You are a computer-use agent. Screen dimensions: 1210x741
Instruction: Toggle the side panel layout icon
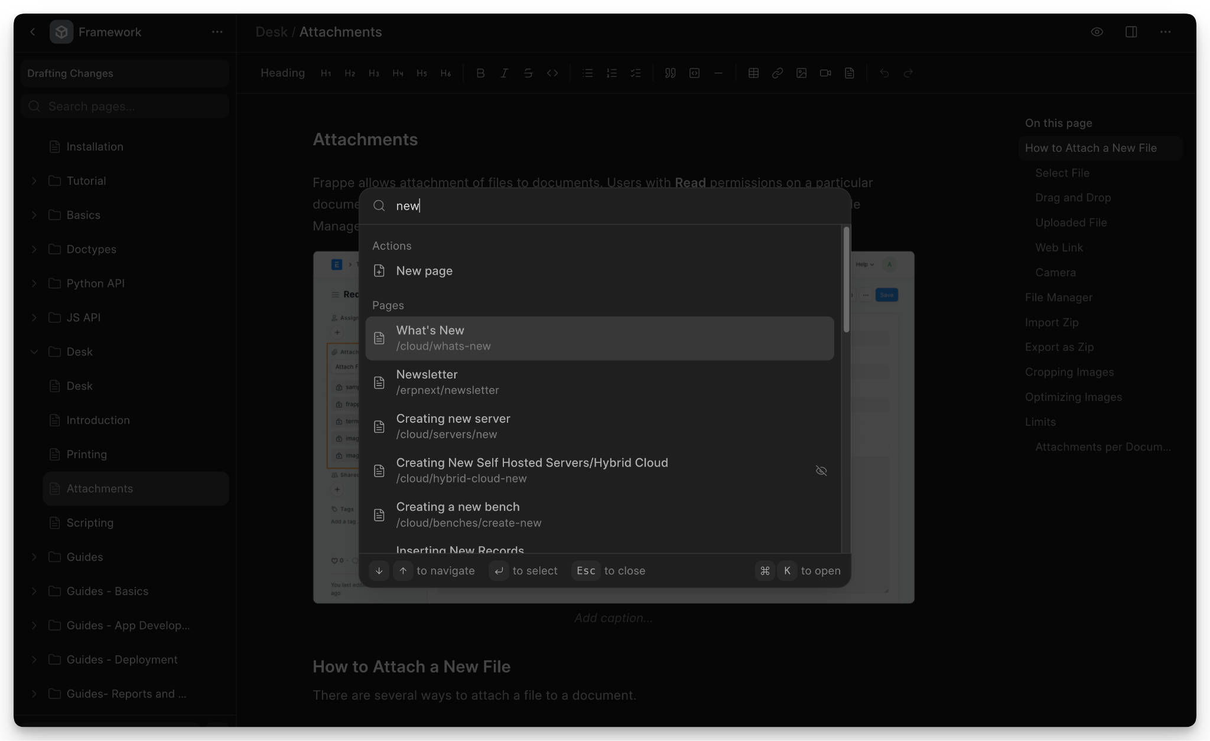[x=1131, y=32]
